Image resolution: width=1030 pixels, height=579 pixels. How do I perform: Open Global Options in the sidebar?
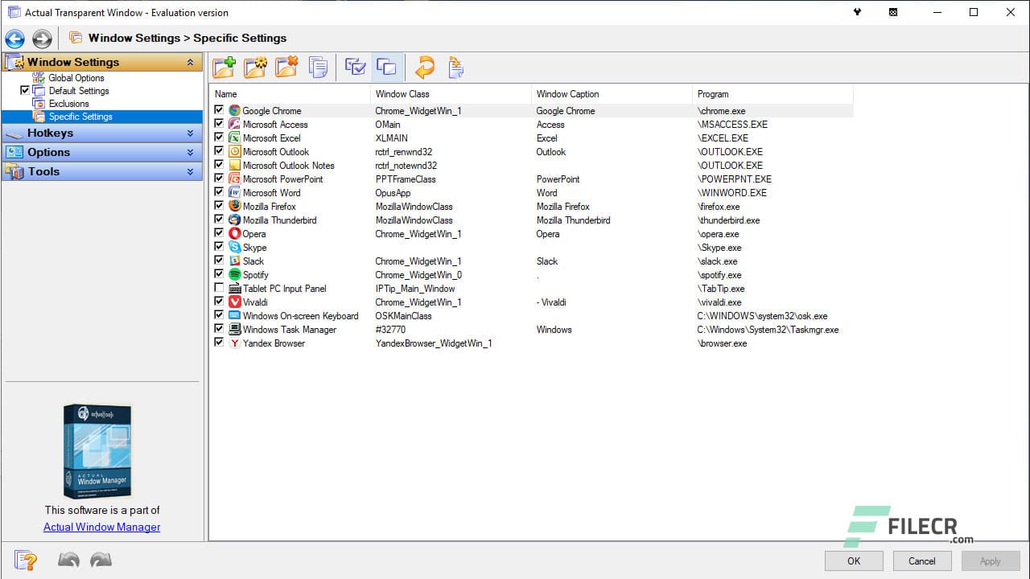tap(76, 78)
